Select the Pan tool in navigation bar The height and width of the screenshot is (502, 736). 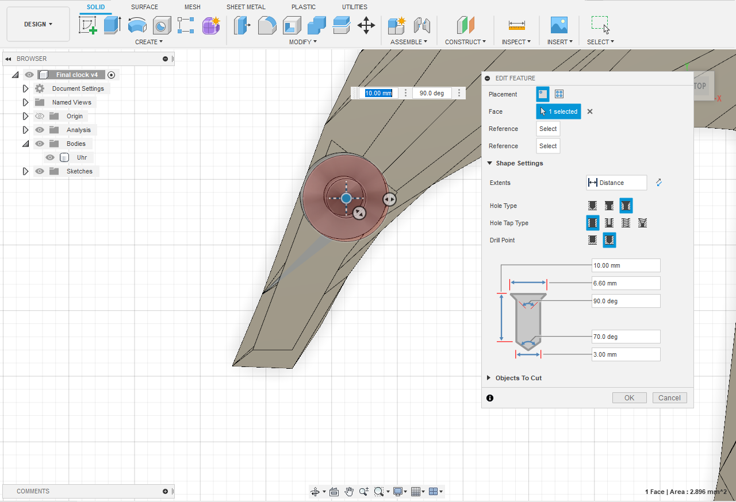349,492
